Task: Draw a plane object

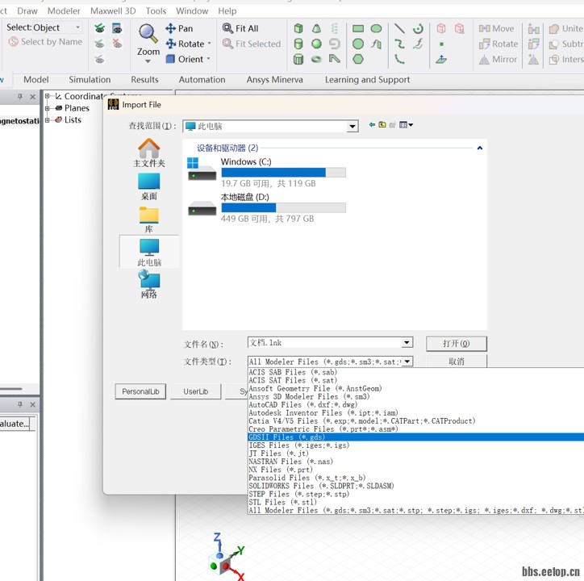Action: [x=441, y=59]
